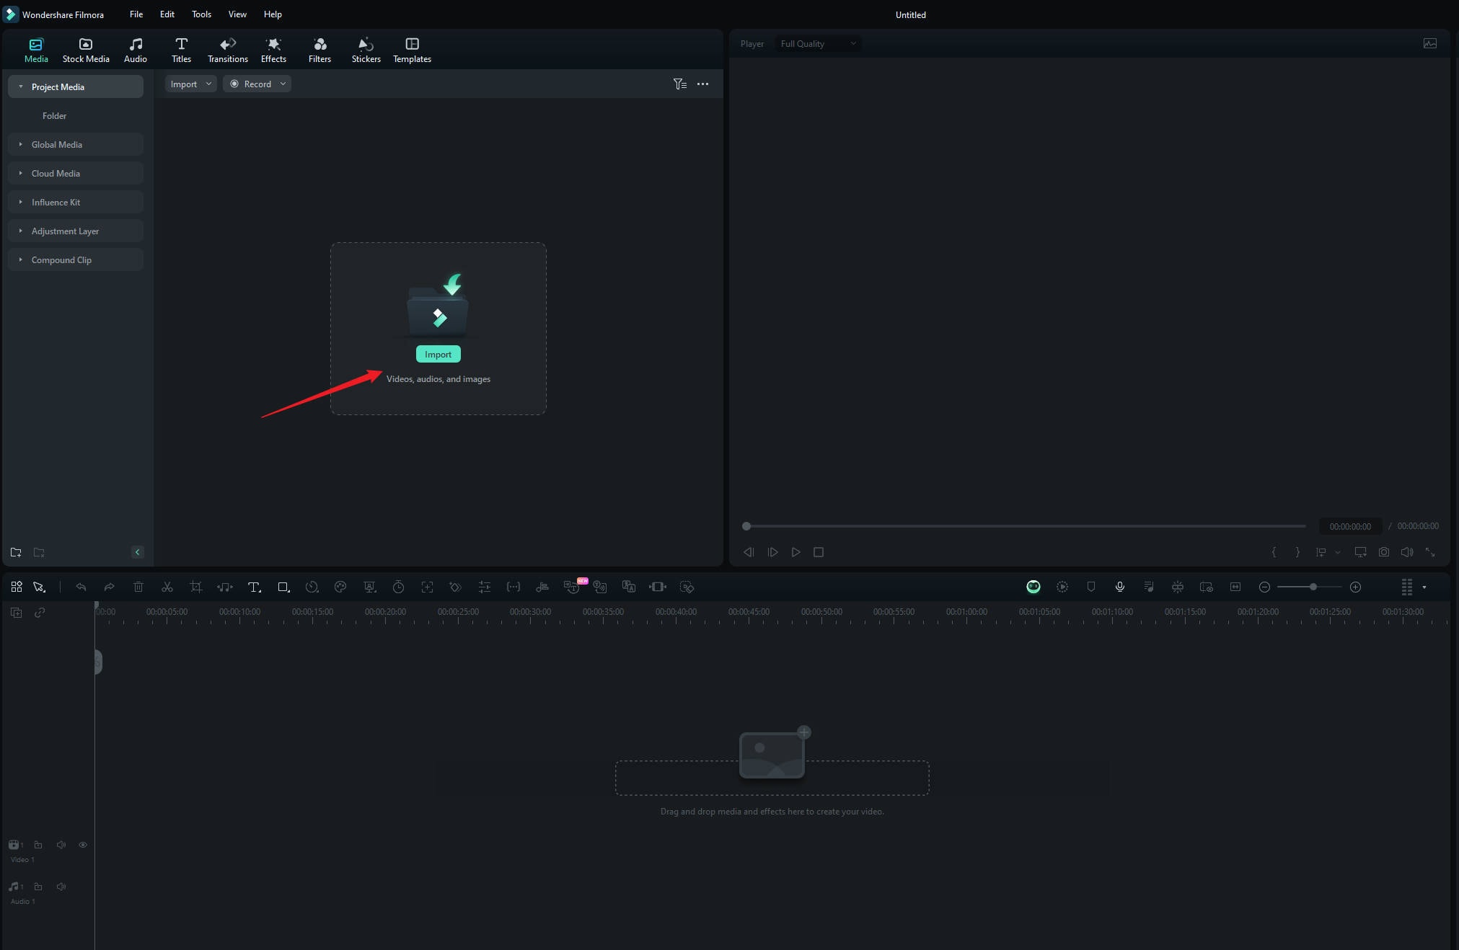The width and height of the screenshot is (1459, 950).
Task: Open the Stickers panel
Action: [x=366, y=49]
